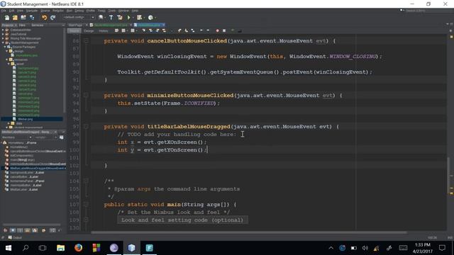The image size is (454, 255).
Task: Open the File menu
Action: [4, 11]
